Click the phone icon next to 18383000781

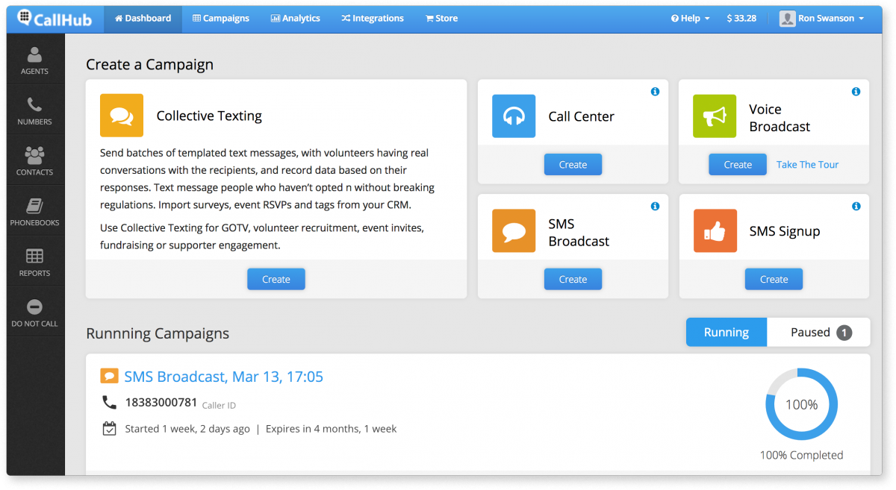109,403
